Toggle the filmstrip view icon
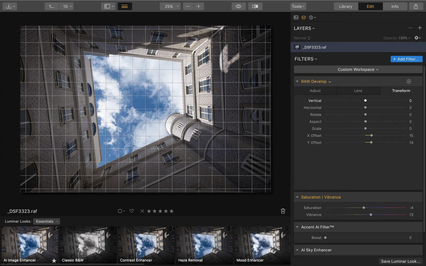Viewport: 426px width, 266px height. coord(125,6)
